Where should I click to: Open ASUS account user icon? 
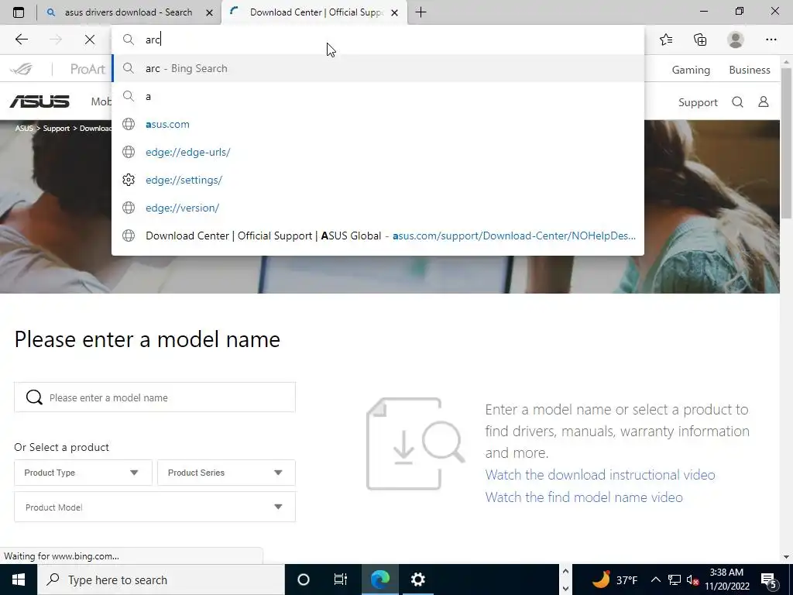tap(763, 102)
